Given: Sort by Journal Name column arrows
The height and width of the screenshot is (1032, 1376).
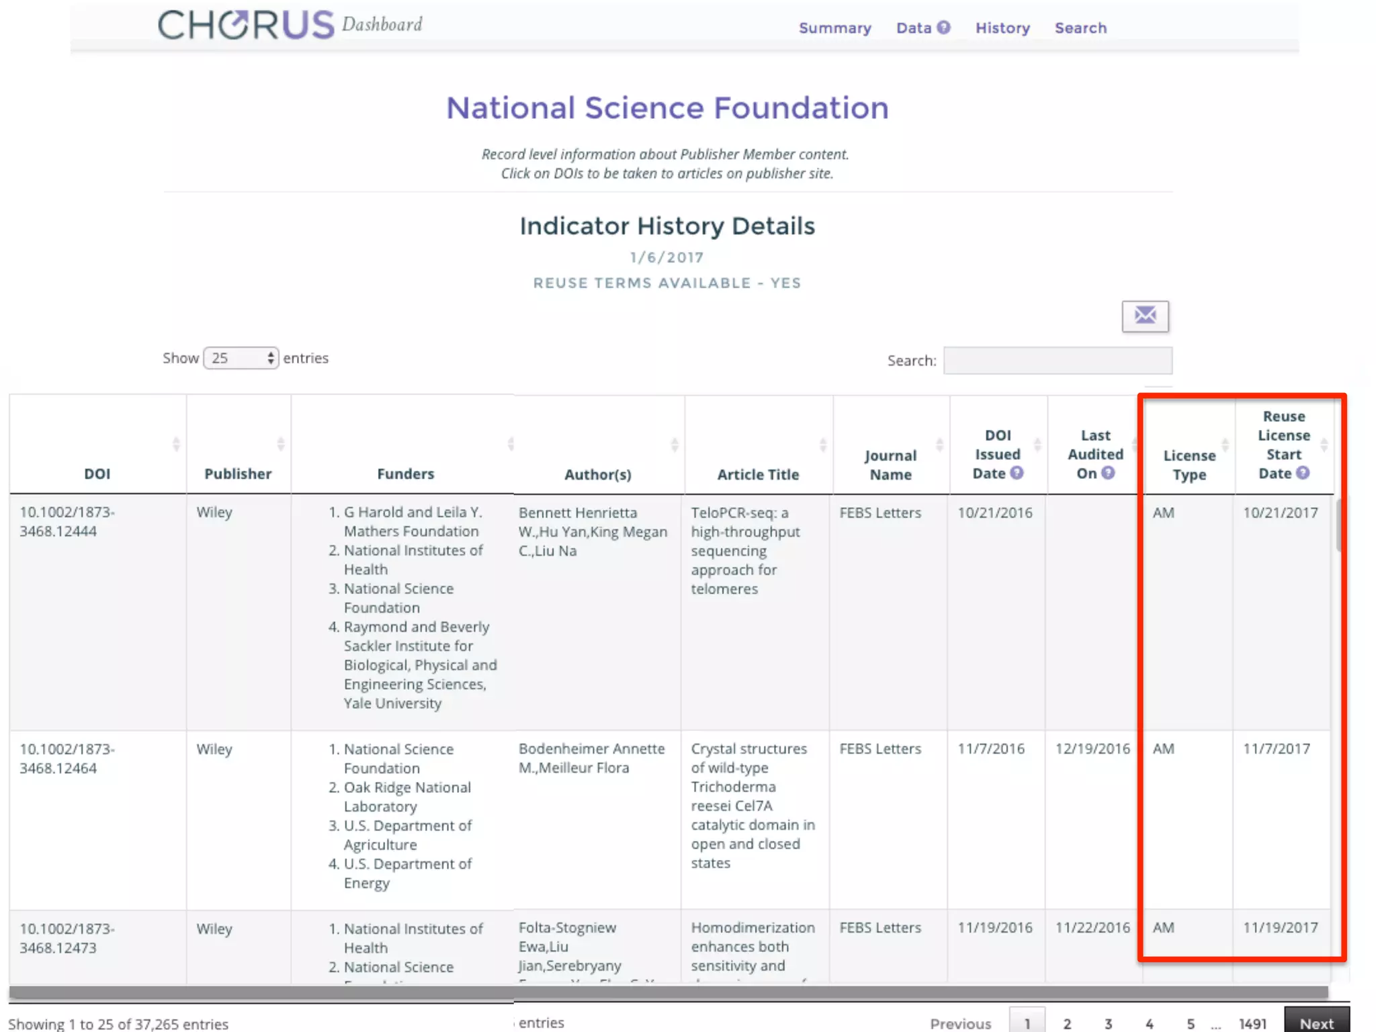Looking at the screenshot, I should tap(939, 444).
